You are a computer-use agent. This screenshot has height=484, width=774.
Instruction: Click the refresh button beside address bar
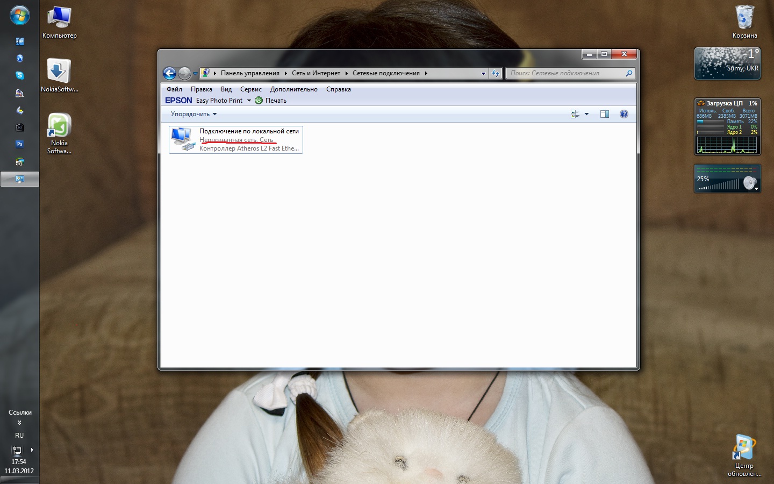click(x=496, y=73)
